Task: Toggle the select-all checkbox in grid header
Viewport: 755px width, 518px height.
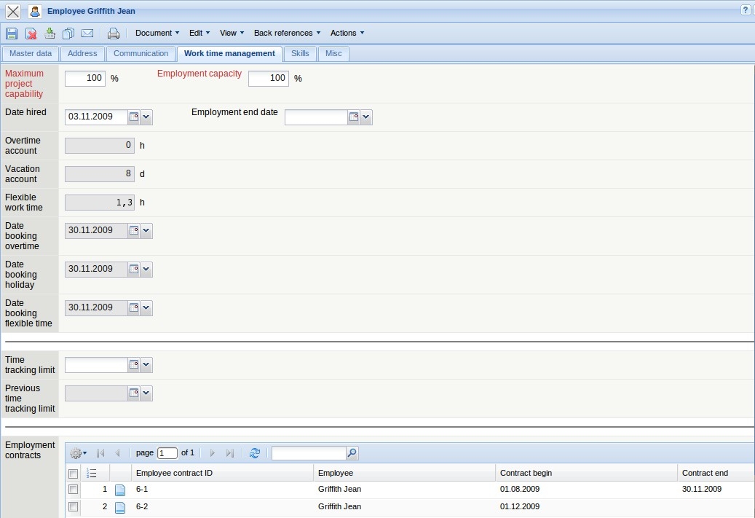Action: point(73,473)
